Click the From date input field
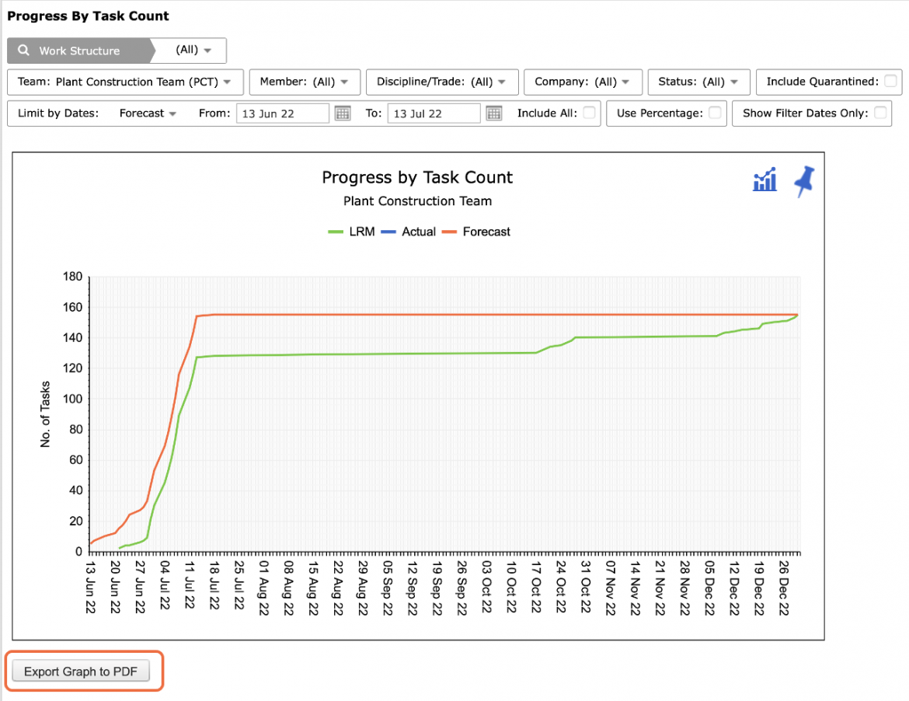Viewport: 909px width, 701px height. tap(282, 113)
